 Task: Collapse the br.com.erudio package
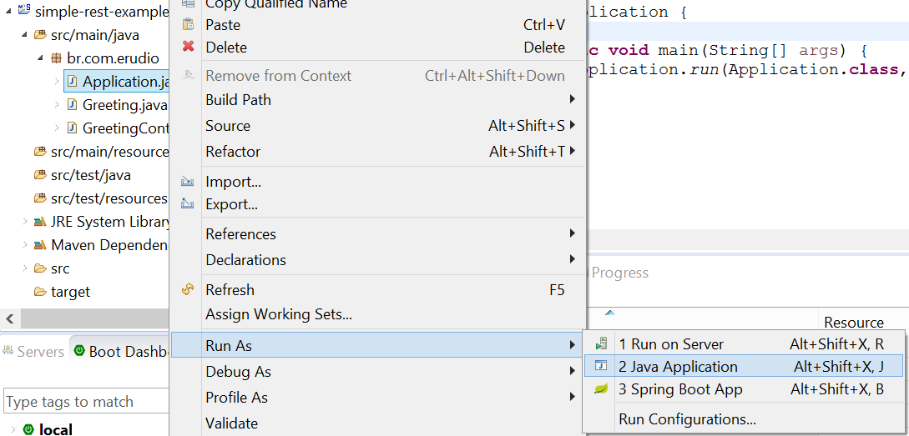[x=40, y=58]
